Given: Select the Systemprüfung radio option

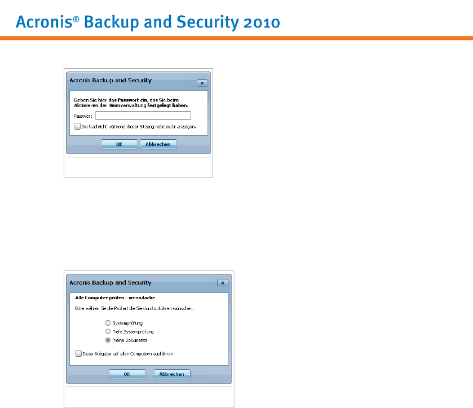Looking at the screenshot, I should tap(108, 323).
